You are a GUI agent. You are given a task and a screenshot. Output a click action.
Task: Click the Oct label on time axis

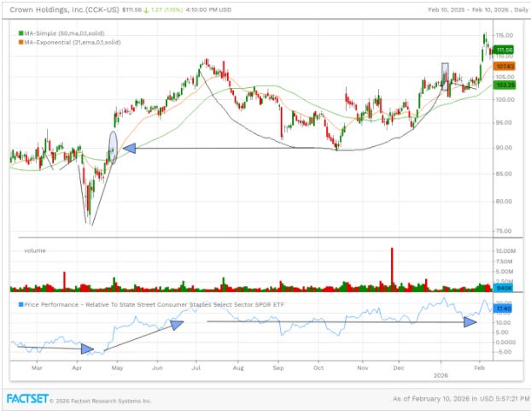pyautogui.click(x=318, y=368)
